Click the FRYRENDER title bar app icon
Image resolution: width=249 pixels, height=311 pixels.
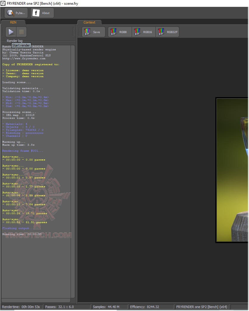click(x=3, y=3)
